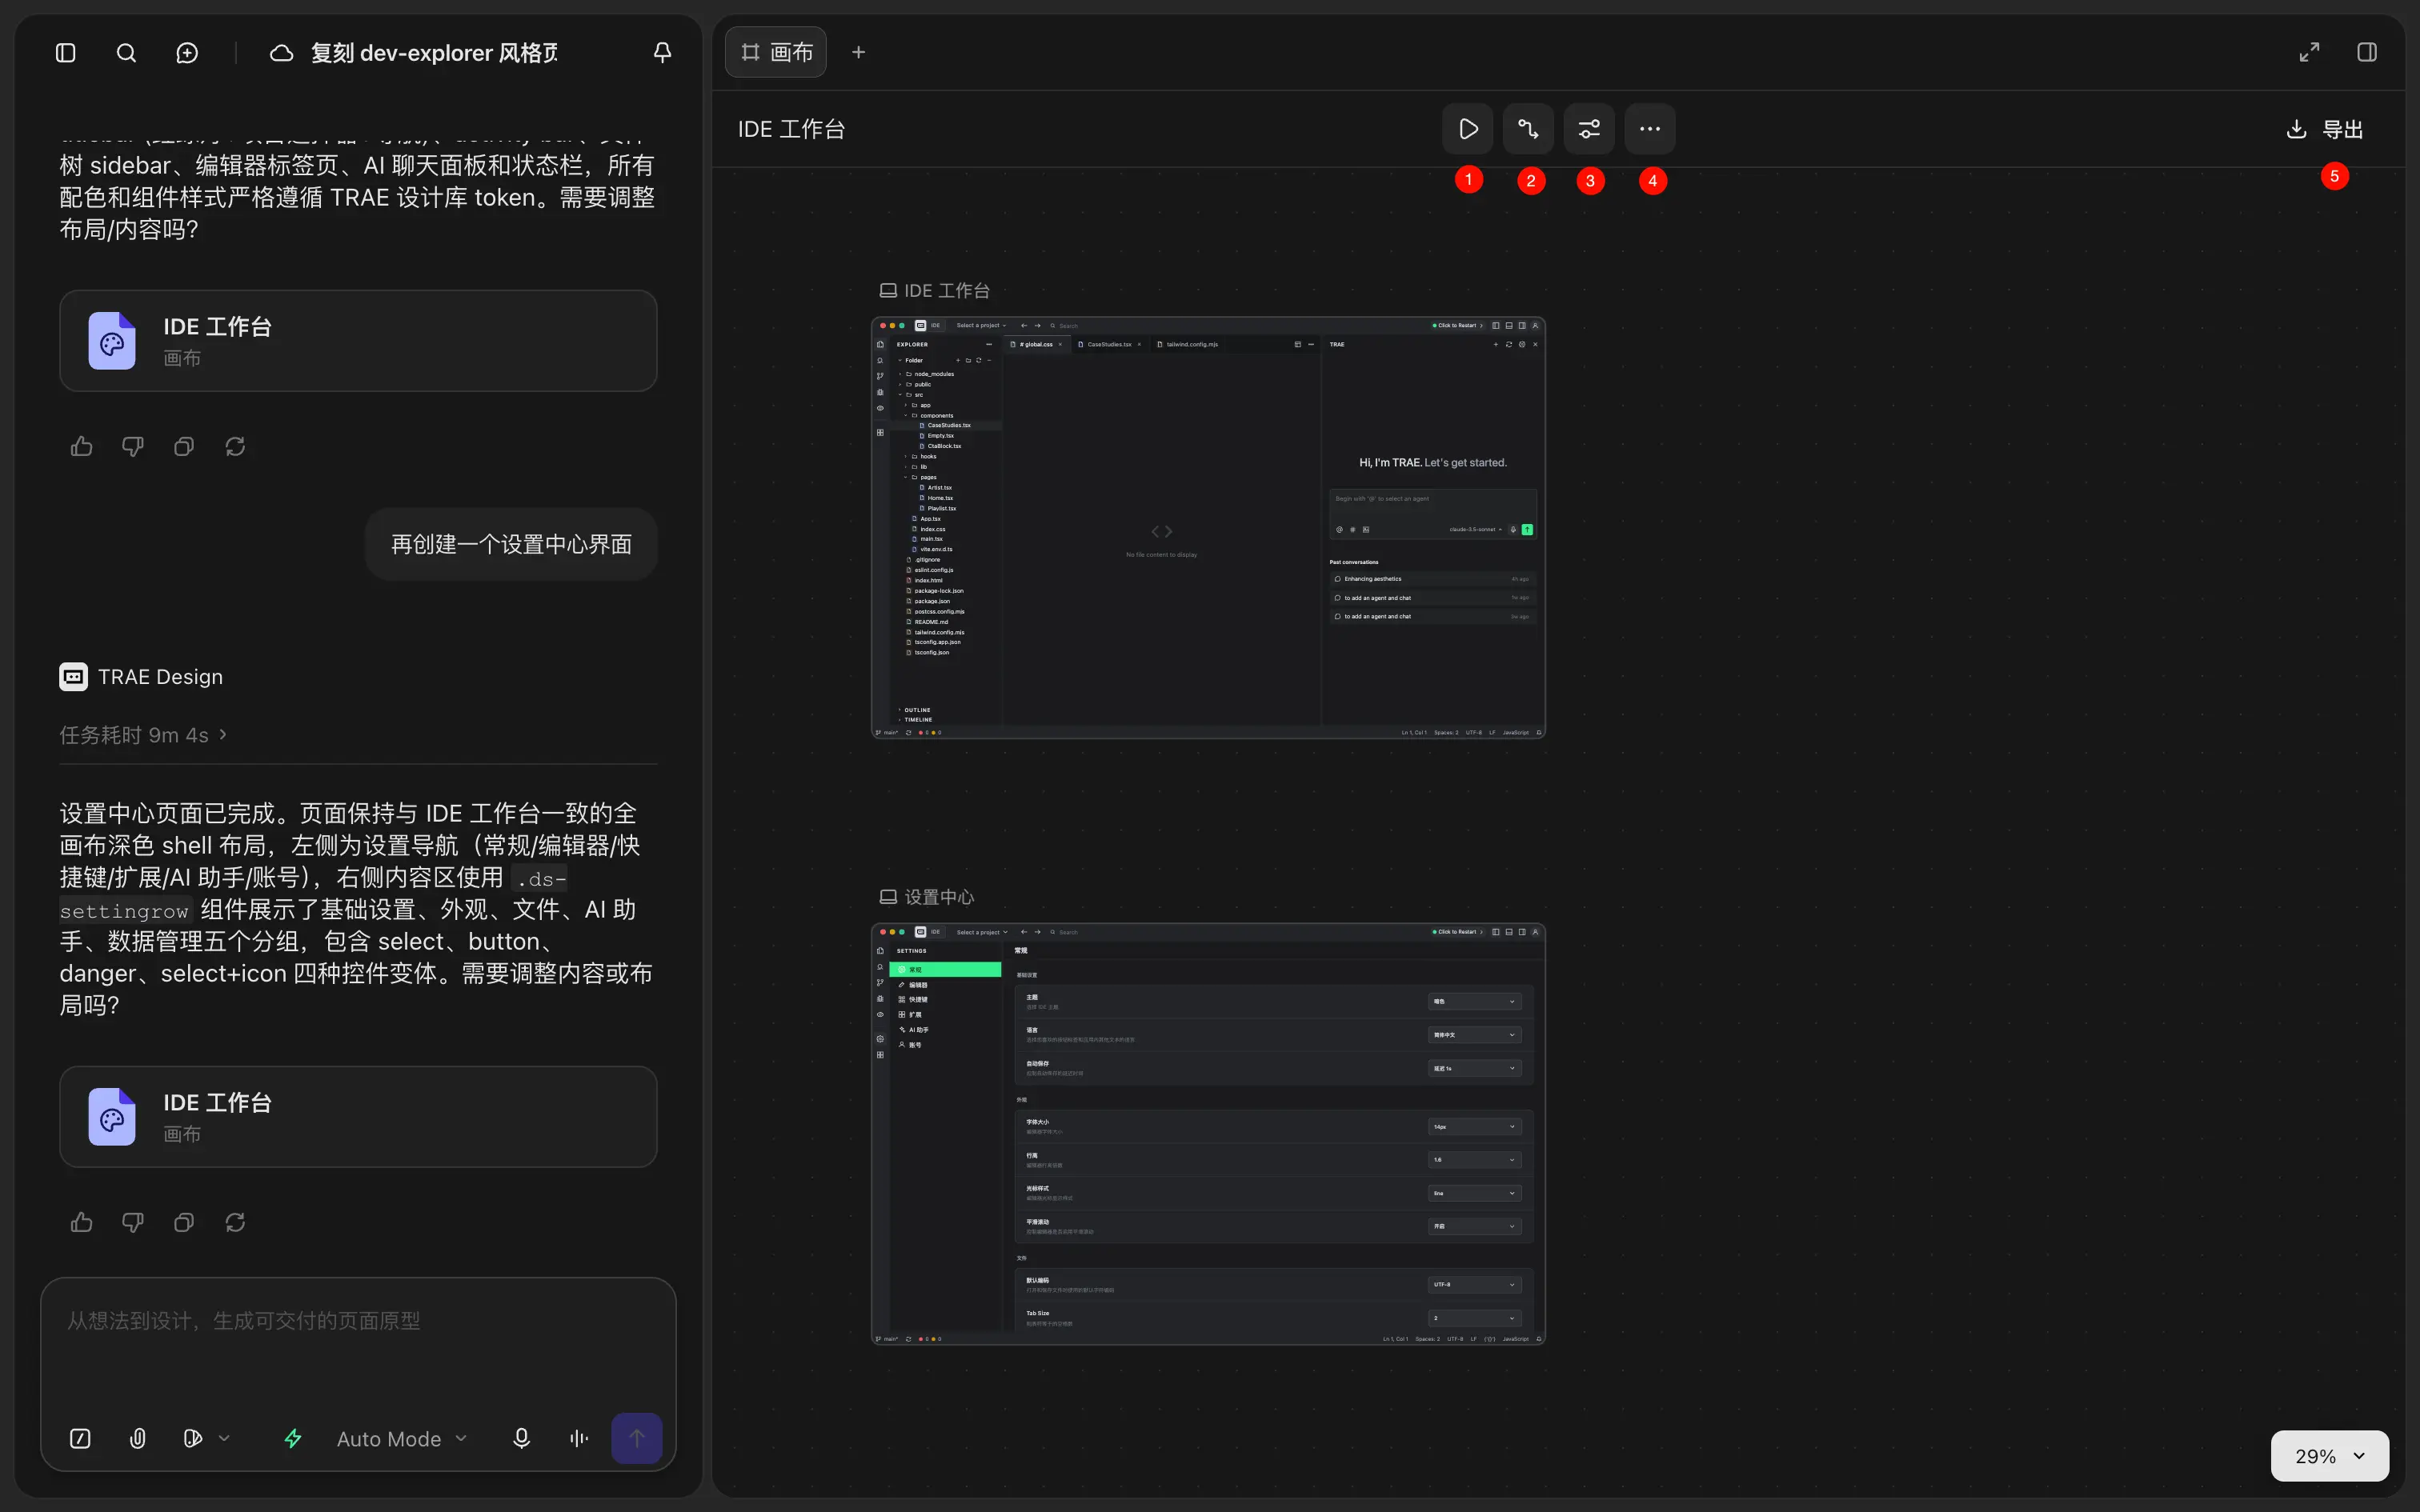The width and height of the screenshot is (2420, 1512).
Task: Click the audio waveform icon
Action: pyautogui.click(x=579, y=1438)
